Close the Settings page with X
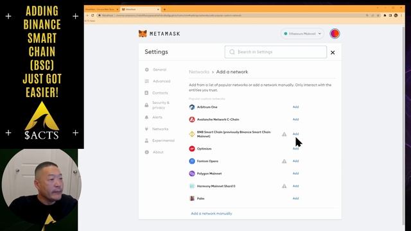411x231 pixels. [x=333, y=53]
